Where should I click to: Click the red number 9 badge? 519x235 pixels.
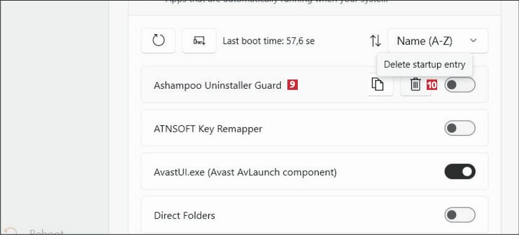pos(293,85)
